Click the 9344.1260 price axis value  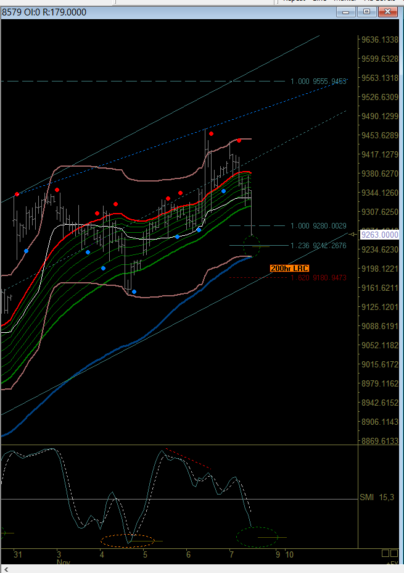tap(379, 193)
